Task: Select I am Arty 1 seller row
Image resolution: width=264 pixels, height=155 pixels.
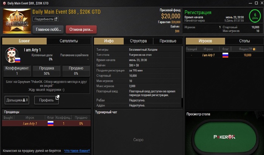Action: [x=46, y=123]
